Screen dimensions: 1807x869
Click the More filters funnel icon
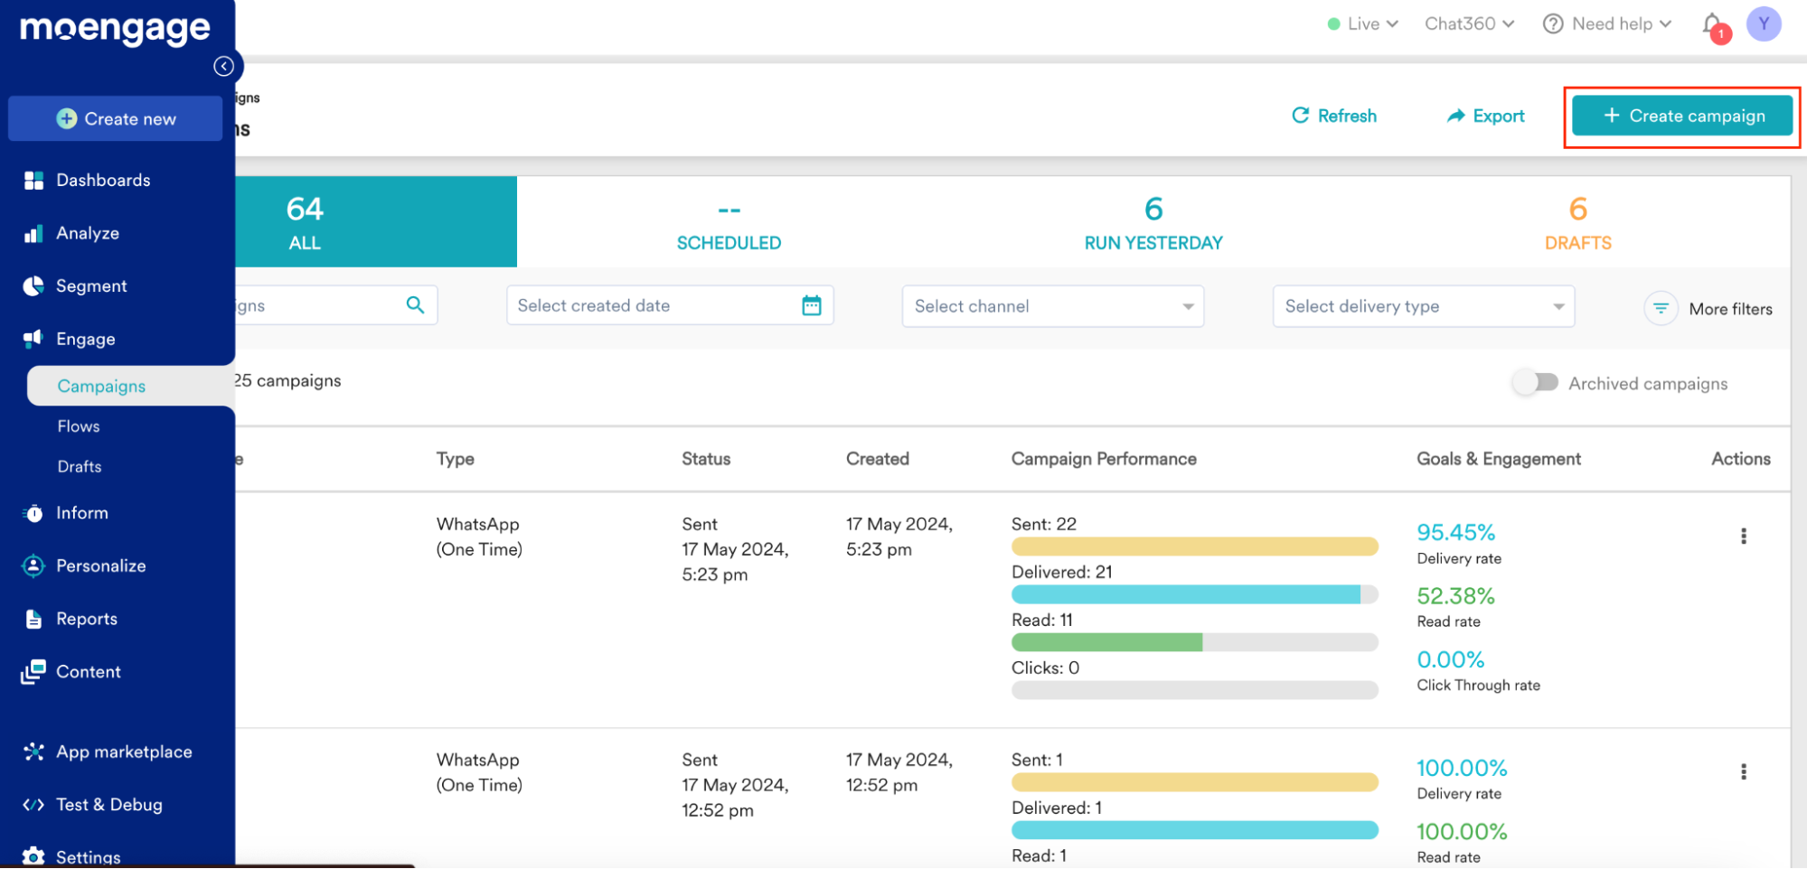(x=1661, y=309)
